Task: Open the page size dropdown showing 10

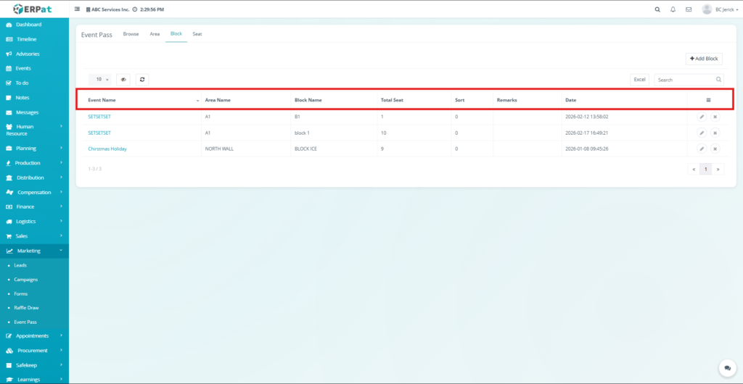Action: tap(100, 79)
